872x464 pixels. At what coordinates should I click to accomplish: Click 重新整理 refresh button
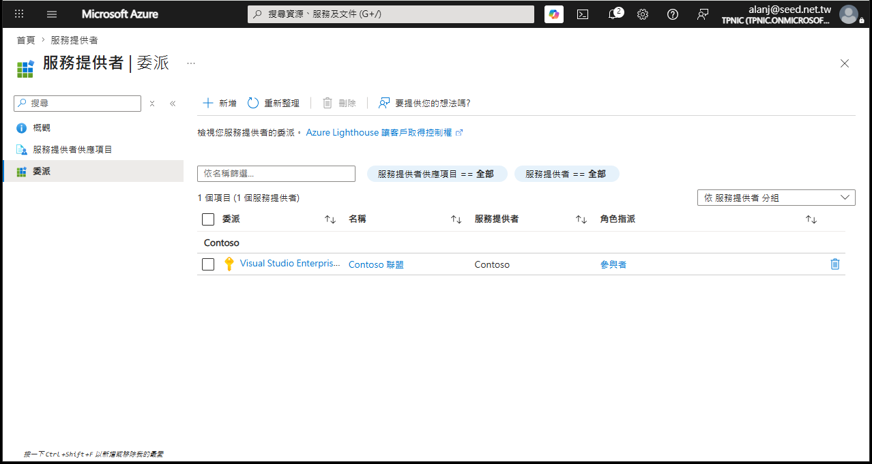click(274, 103)
